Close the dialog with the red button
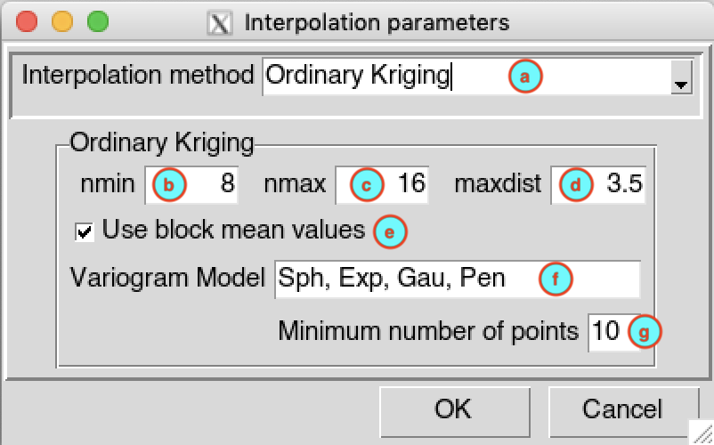The height and width of the screenshot is (445, 714). coord(27,22)
